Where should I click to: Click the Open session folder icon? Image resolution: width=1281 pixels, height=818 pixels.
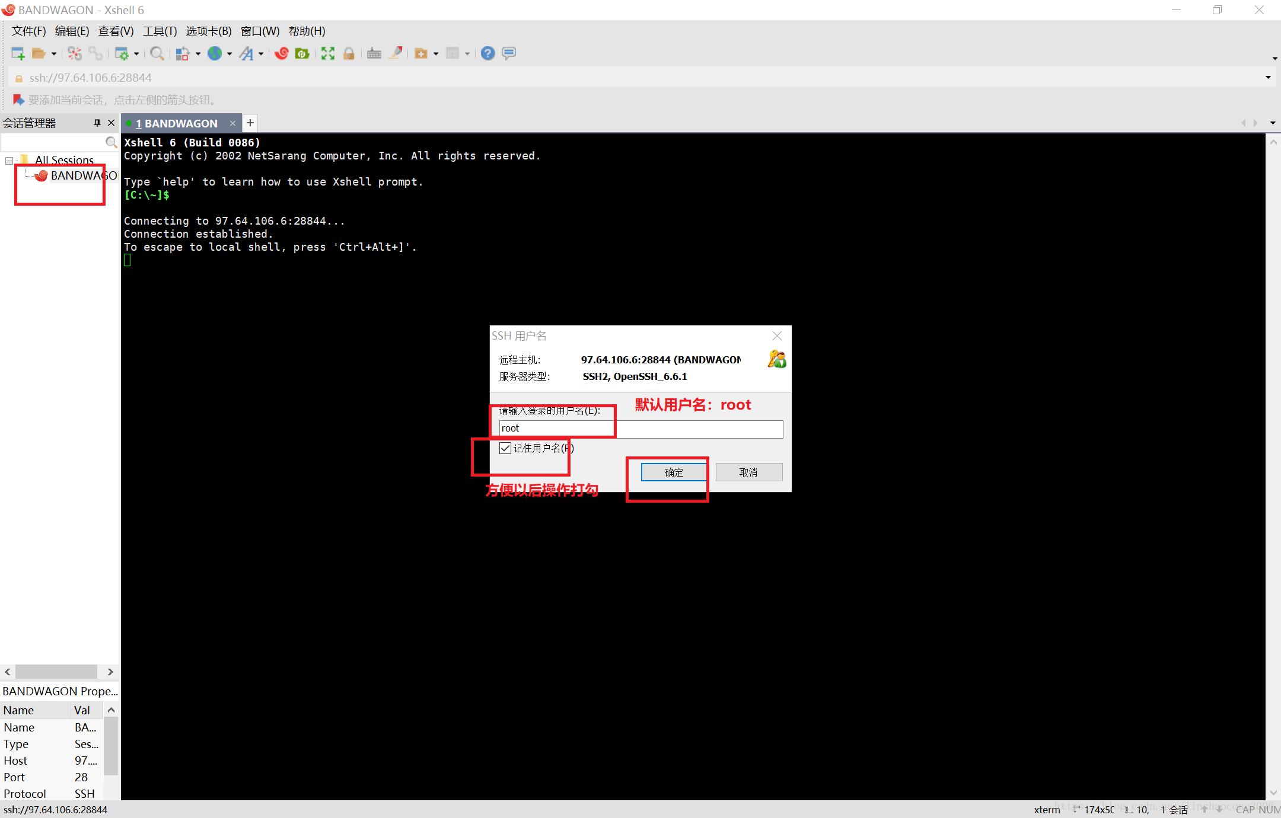pyautogui.click(x=39, y=54)
